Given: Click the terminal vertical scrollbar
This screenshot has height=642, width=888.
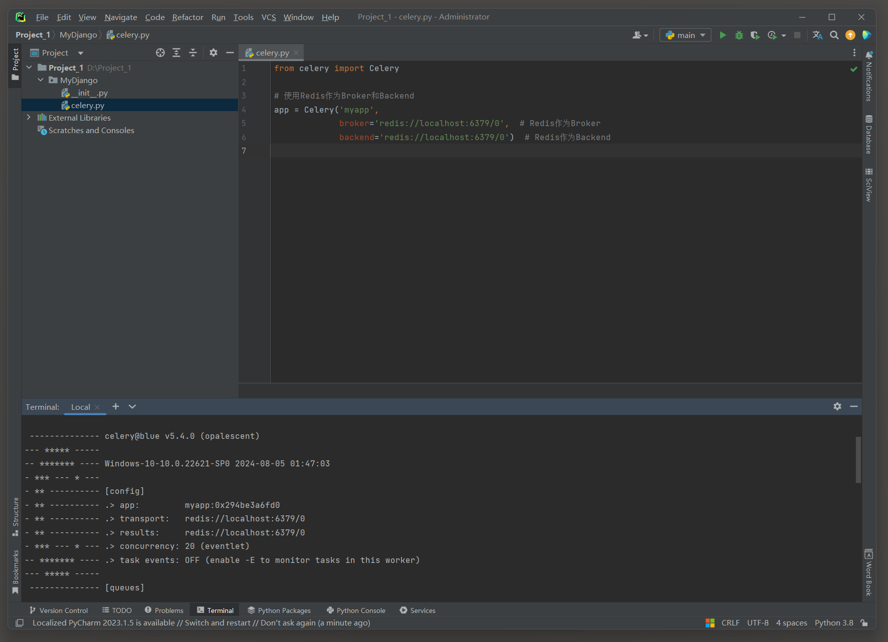Looking at the screenshot, I should (x=858, y=459).
